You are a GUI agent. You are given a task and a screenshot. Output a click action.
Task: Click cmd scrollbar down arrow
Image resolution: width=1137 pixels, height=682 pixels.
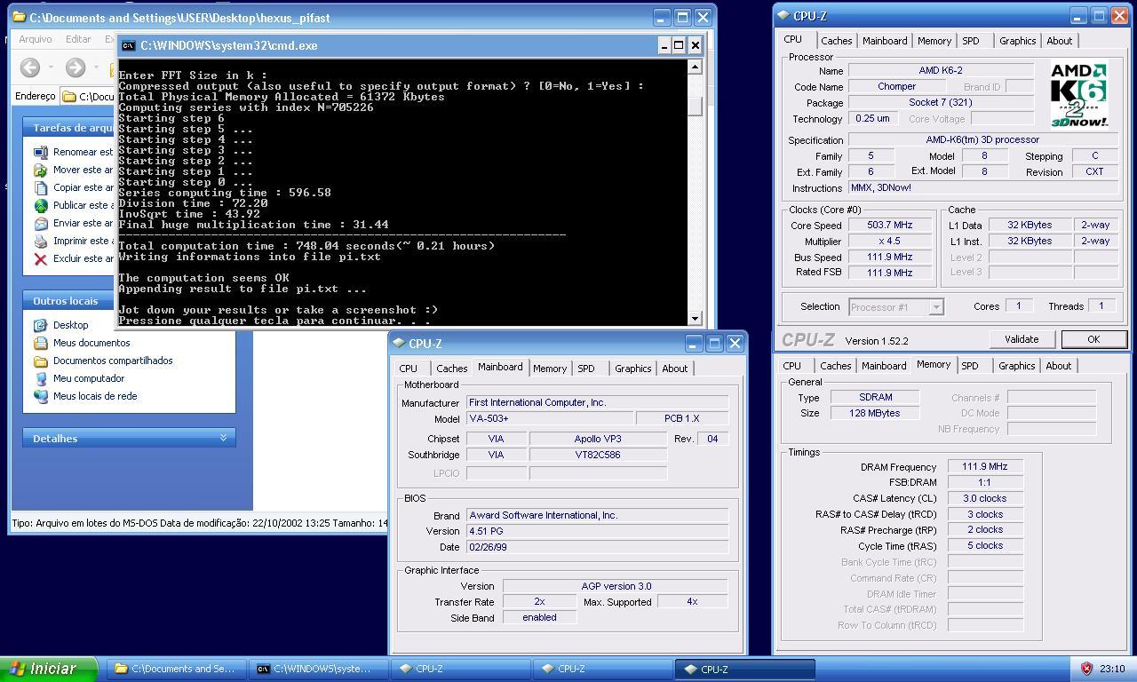[696, 318]
